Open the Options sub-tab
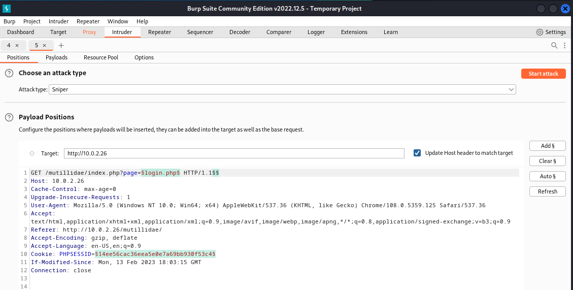This screenshot has height=290, width=573. 144,57
